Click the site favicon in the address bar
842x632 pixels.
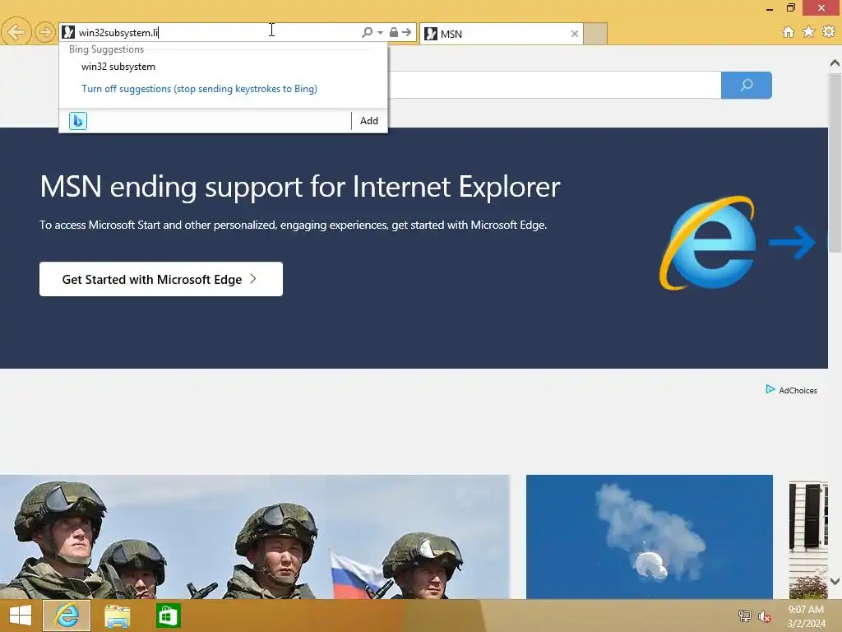pyautogui.click(x=68, y=32)
